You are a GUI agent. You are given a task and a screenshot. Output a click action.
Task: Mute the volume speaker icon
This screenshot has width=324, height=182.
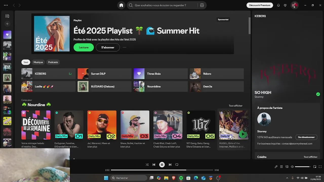292,167
